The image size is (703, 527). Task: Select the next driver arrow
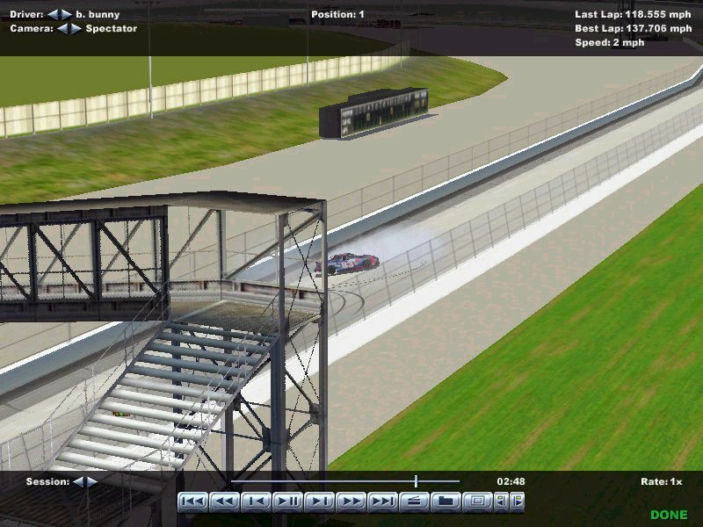67,14
